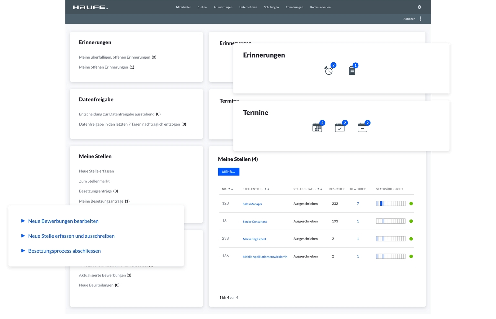This screenshot has width=496, height=319.
Task: Open the Senior Consultant job link
Action: pos(255,222)
